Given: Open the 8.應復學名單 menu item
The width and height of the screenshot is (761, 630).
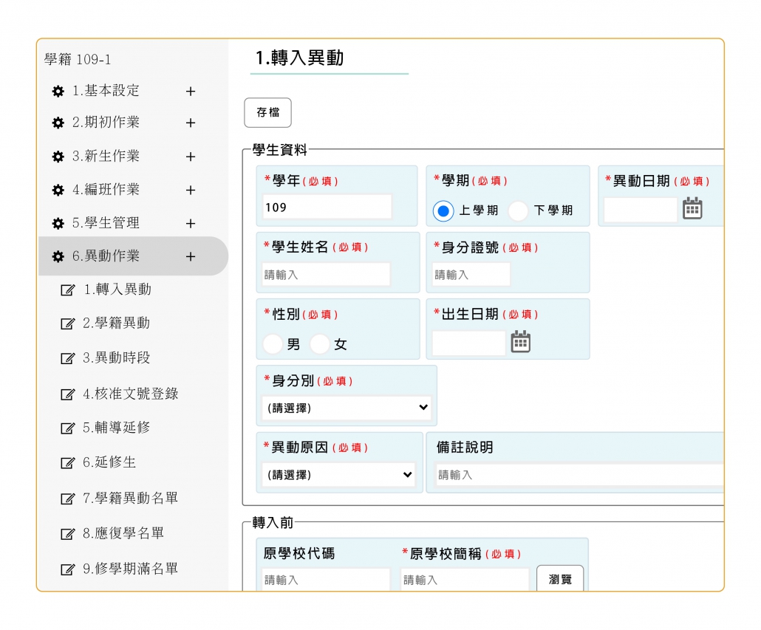Looking at the screenshot, I should pos(123,533).
